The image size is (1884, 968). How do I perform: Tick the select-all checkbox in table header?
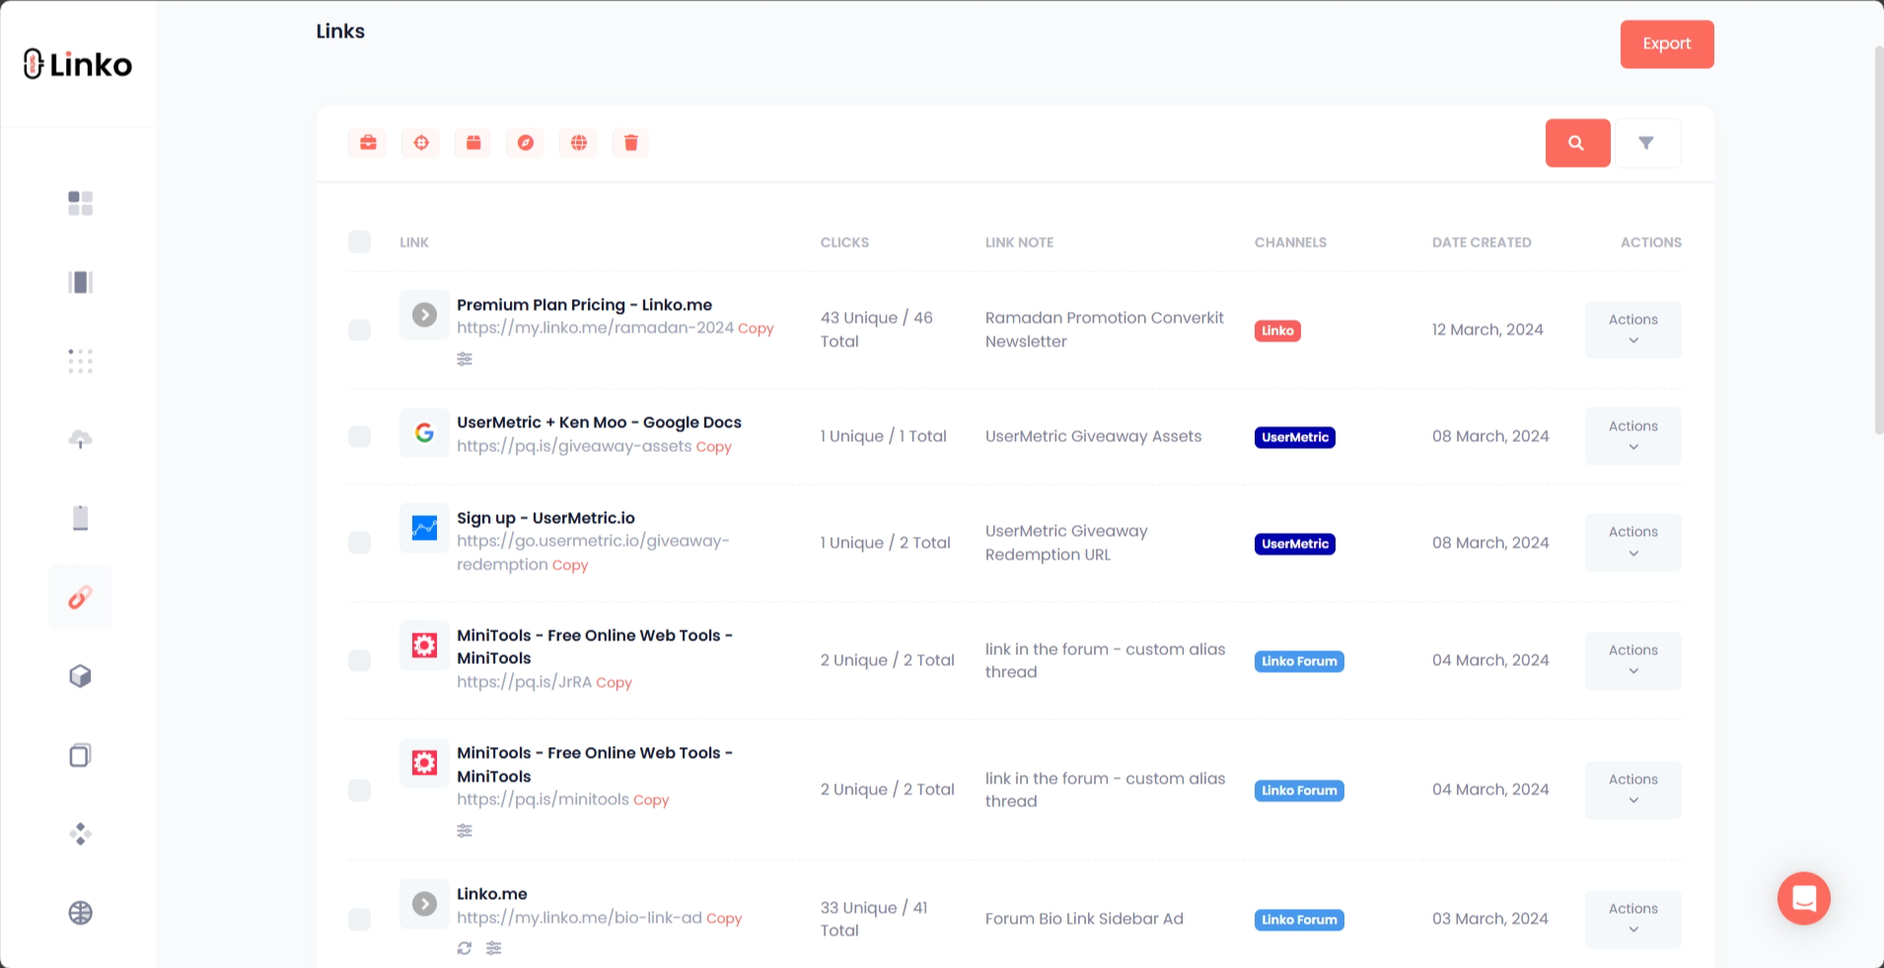tap(360, 242)
